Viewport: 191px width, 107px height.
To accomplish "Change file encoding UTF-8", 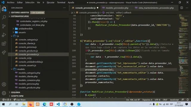I will pyautogui.click(x=157, y=100).
